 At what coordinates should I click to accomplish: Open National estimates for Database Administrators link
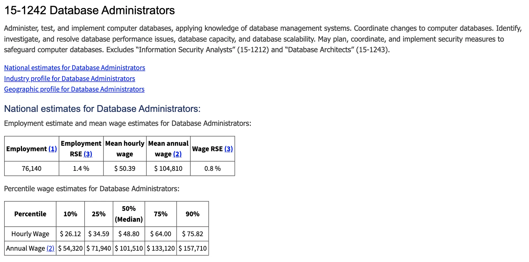click(x=74, y=68)
